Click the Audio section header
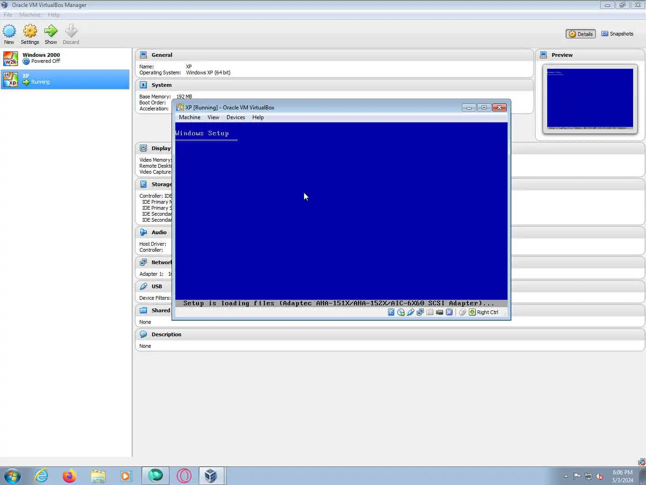The image size is (646, 485). tap(154, 232)
